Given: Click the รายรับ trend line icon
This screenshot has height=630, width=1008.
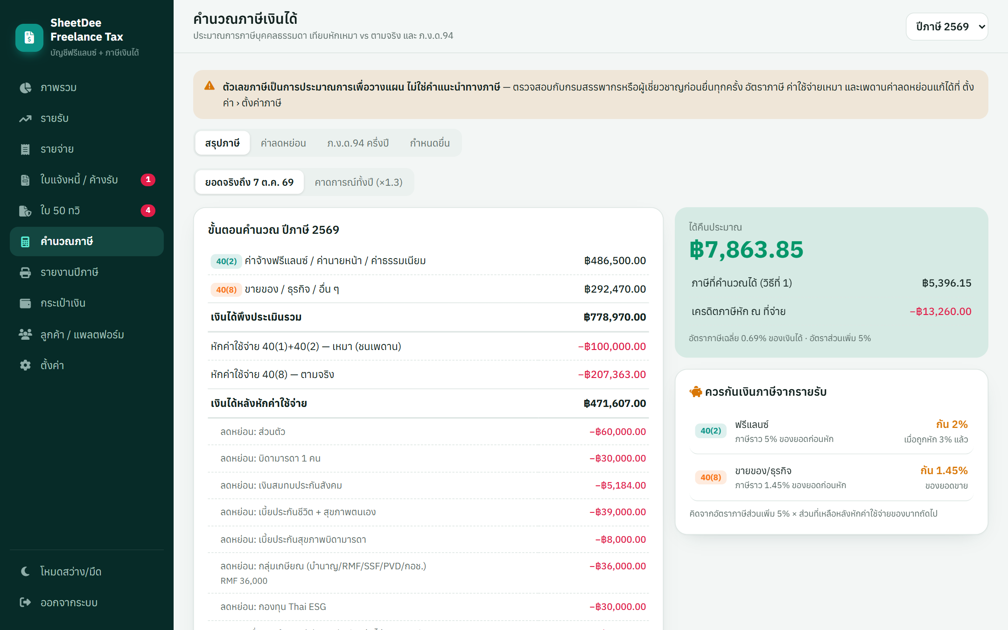Looking at the screenshot, I should click(25, 119).
